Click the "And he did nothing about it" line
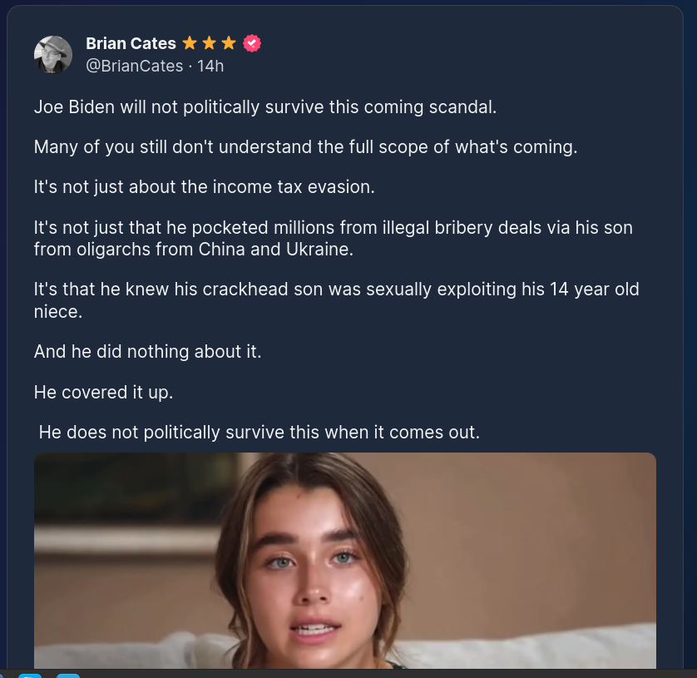The image size is (697, 678). [148, 352]
